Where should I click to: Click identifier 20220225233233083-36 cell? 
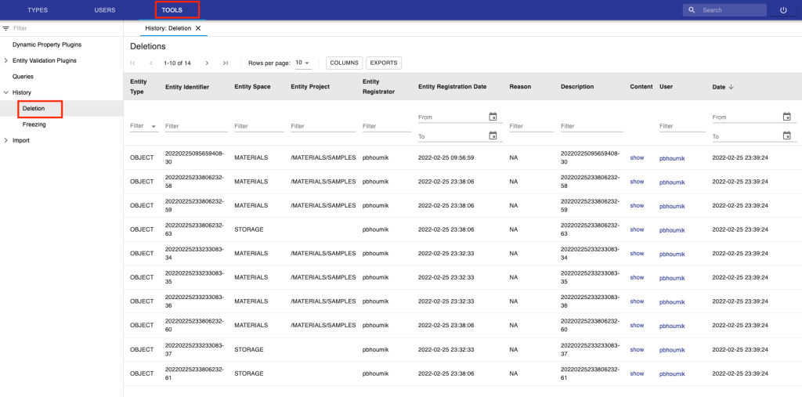click(x=194, y=301)
